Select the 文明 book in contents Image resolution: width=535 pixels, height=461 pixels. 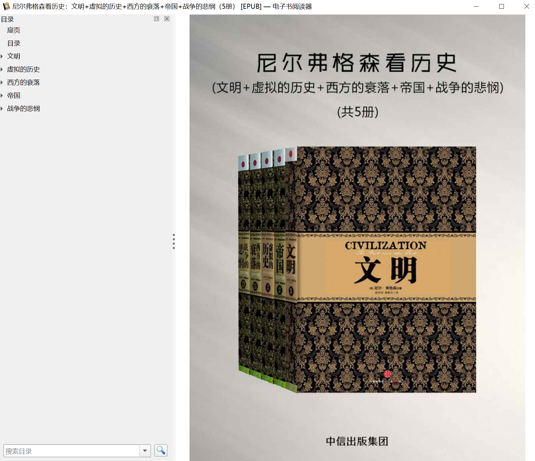(x=14, y=56)
